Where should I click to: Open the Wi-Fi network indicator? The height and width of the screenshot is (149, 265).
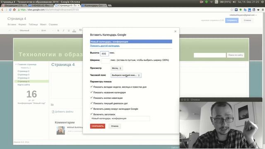(212, 2)
